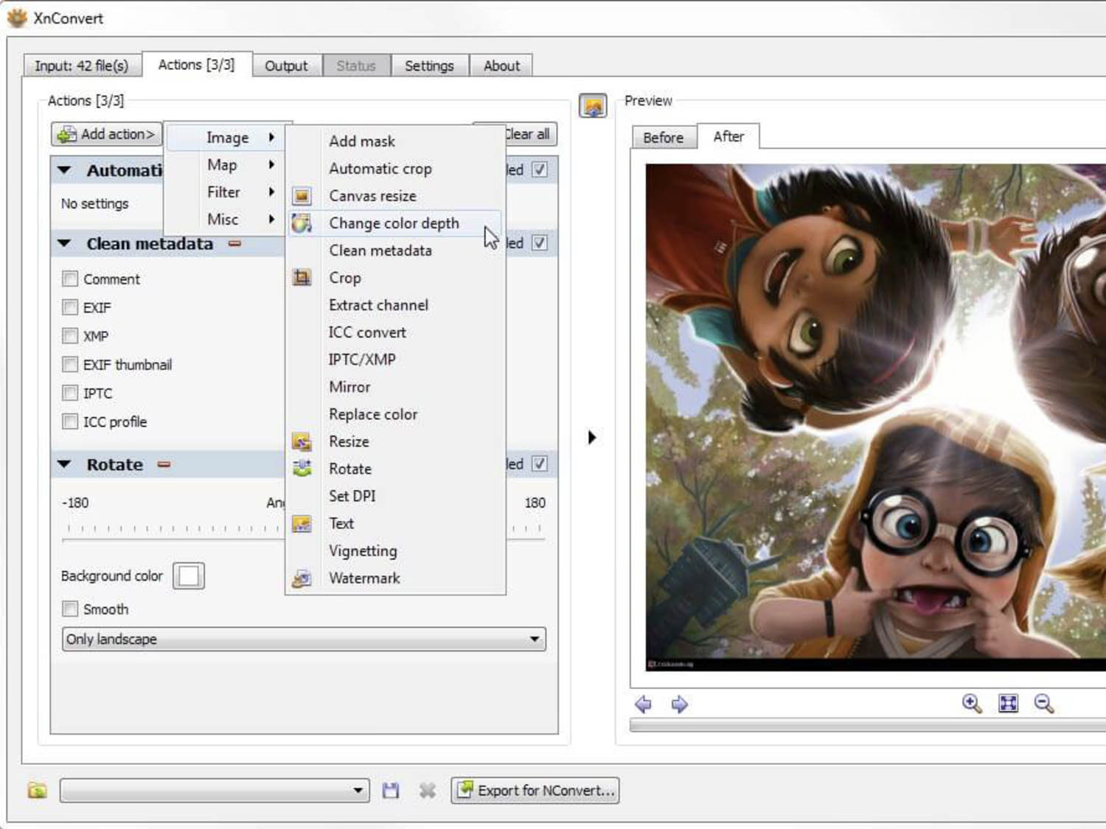1106x829 pixels.
Task: Remove the Clean metadata action
Action: (x=234, y=243)
